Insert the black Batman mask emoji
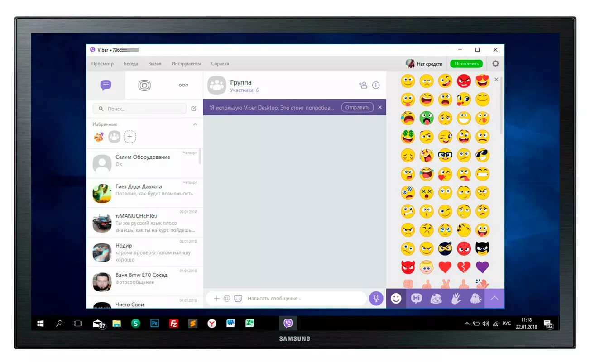The height and width of the screenshot is (362, 590). (483, 248)
